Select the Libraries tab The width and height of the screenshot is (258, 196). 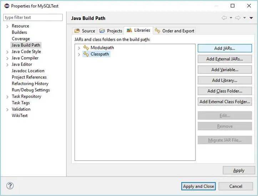tap(138, 30)
